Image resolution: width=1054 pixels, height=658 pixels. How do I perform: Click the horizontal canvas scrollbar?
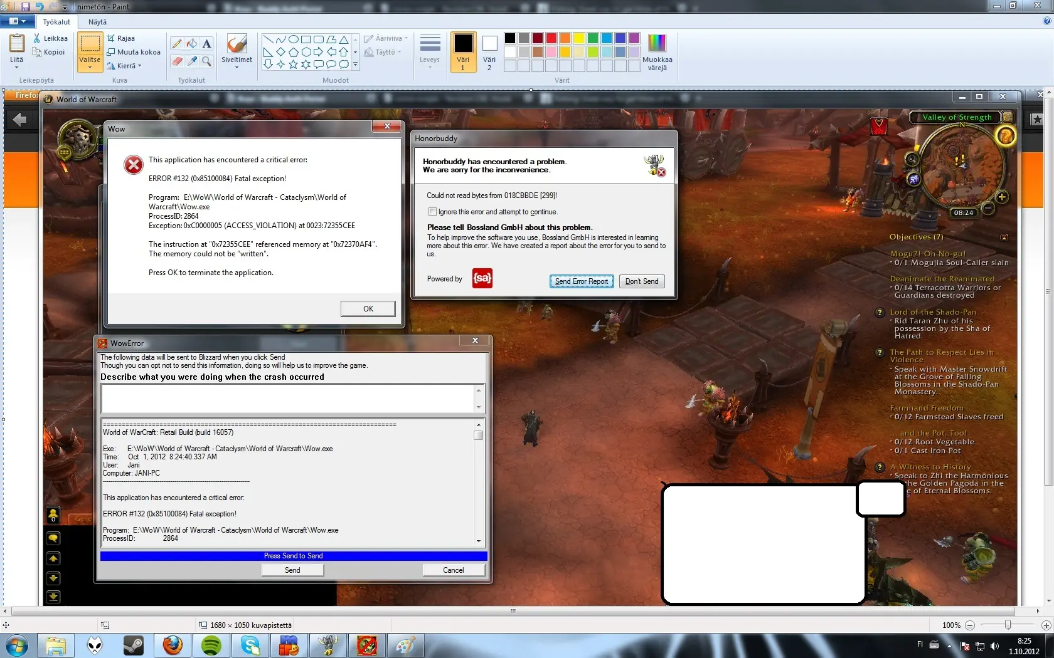coord(513,611)
